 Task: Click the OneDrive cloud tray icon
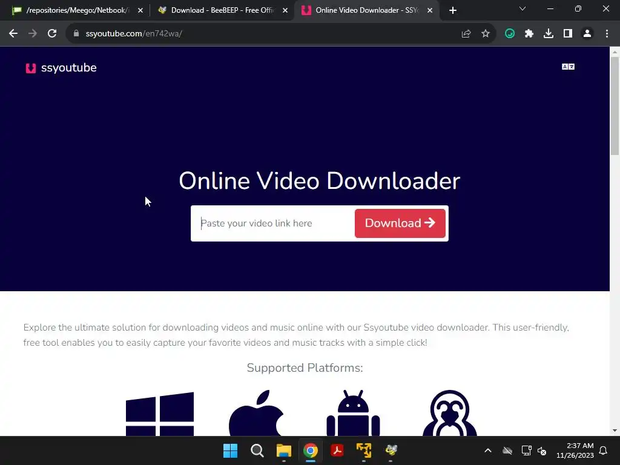[x=507, y=450]
